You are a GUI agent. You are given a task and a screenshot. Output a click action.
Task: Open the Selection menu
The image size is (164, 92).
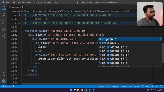click(21, 2)
